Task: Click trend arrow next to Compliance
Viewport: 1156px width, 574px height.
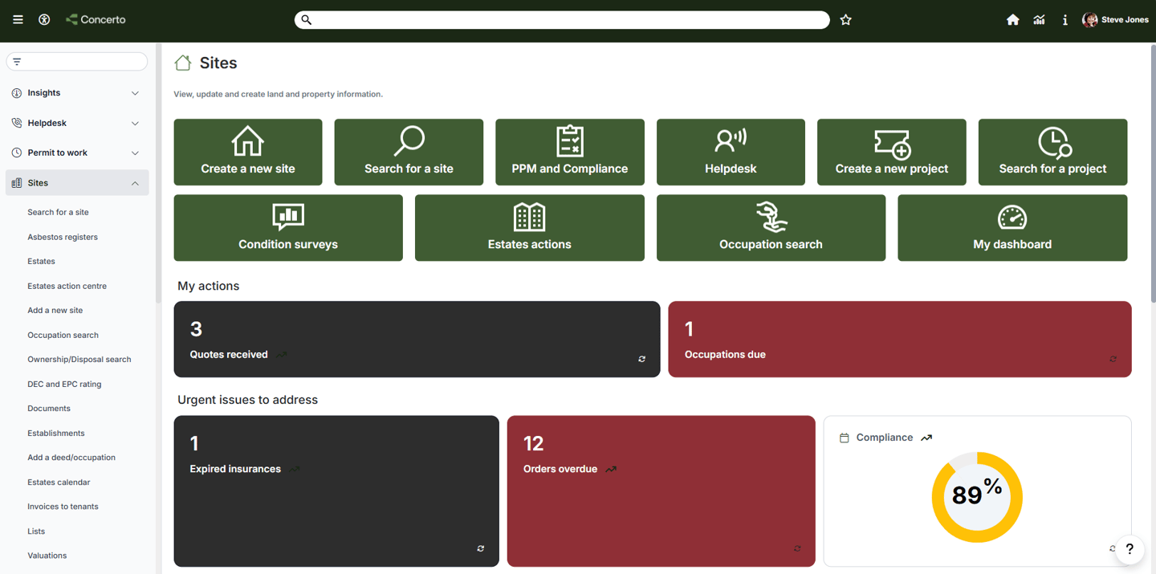Action: click(x=926, y=438)
